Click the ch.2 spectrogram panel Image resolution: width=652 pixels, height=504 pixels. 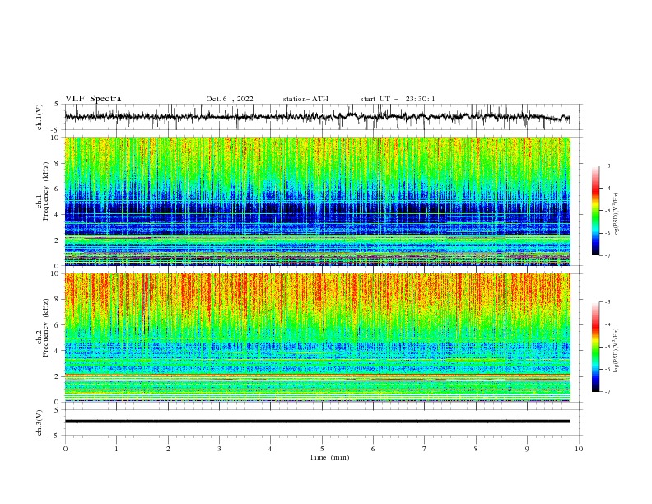(318, 338)
